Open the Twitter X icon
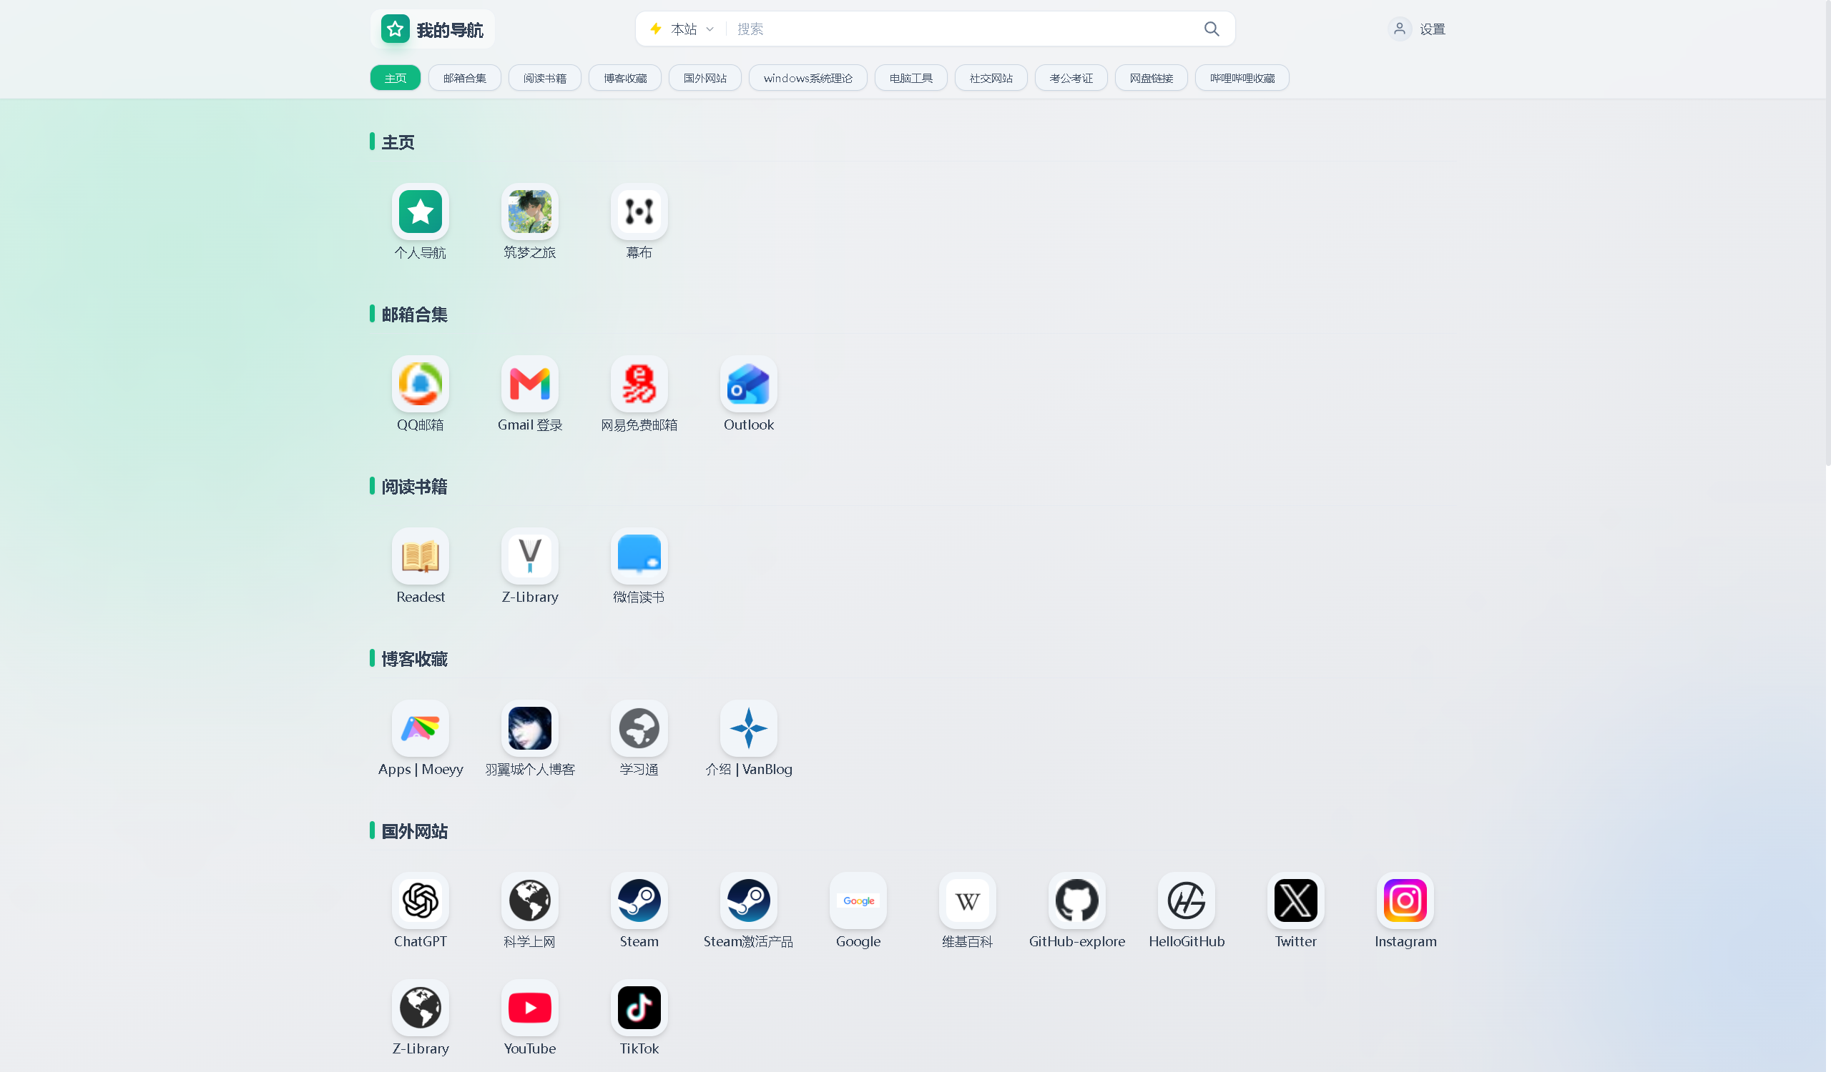The height and width of the screenshot is (1072, 1831). click(1295, 900)
